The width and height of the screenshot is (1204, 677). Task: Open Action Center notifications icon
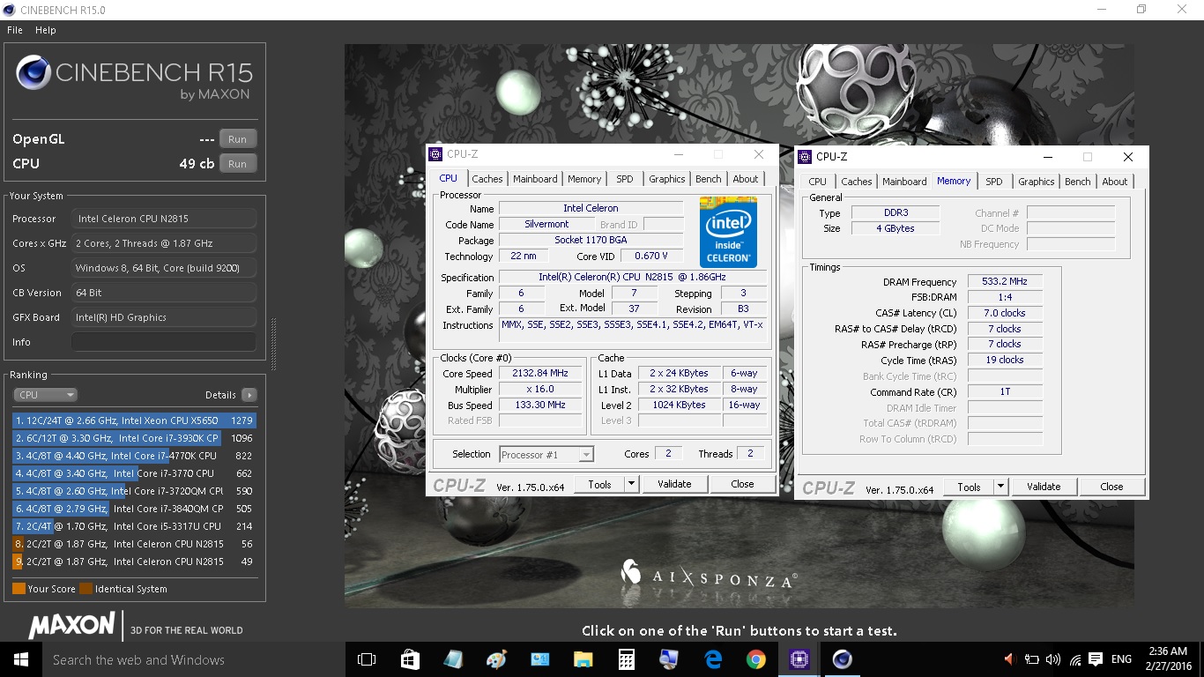(1096, 659)
